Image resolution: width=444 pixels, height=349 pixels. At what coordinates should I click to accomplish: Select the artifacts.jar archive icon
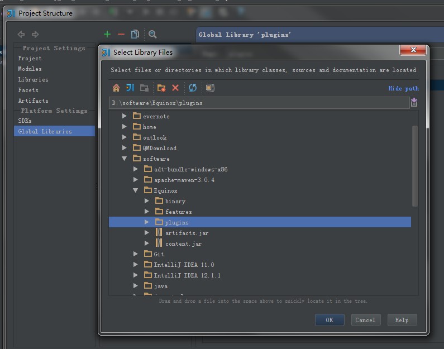pos(159,233)
